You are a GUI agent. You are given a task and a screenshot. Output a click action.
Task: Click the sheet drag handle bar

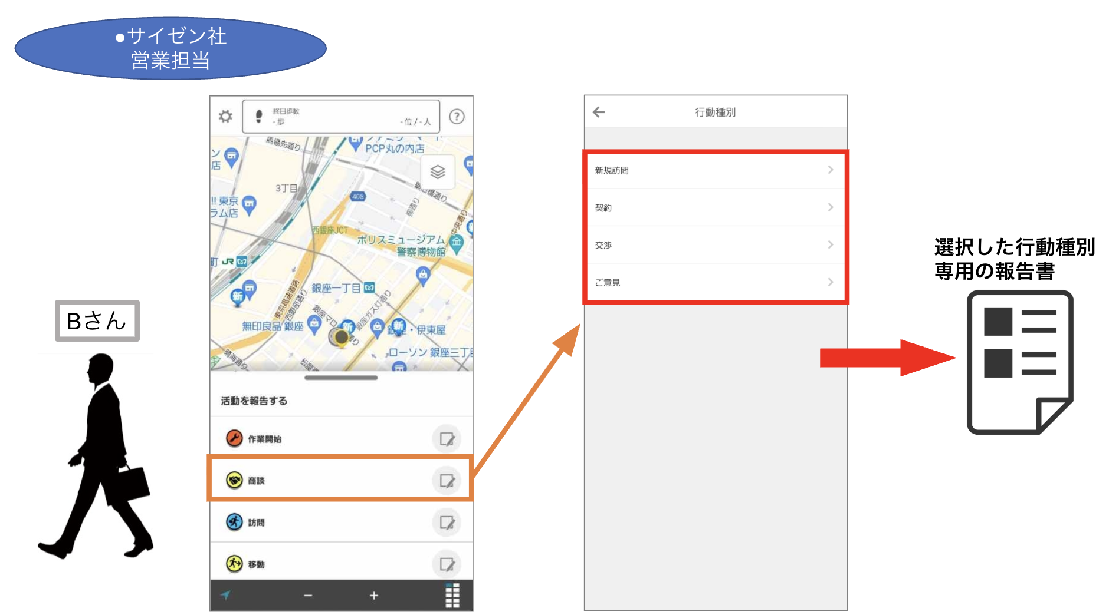[x=341, y=378]
